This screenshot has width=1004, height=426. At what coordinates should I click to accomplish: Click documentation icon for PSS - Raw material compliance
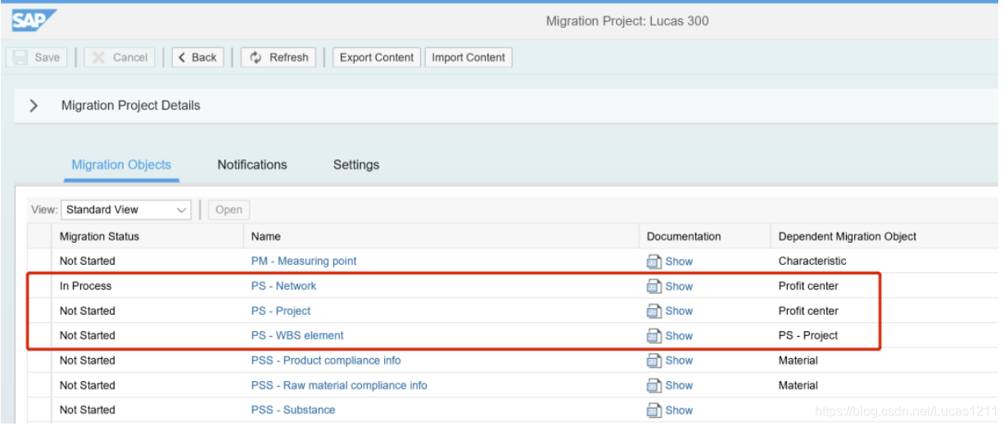pyautogui.click(x=654, y=385)
